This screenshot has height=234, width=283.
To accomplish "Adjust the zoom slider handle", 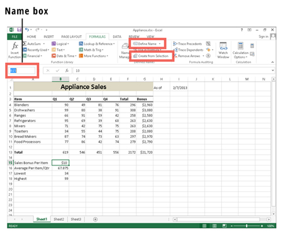I will (247, 226).
